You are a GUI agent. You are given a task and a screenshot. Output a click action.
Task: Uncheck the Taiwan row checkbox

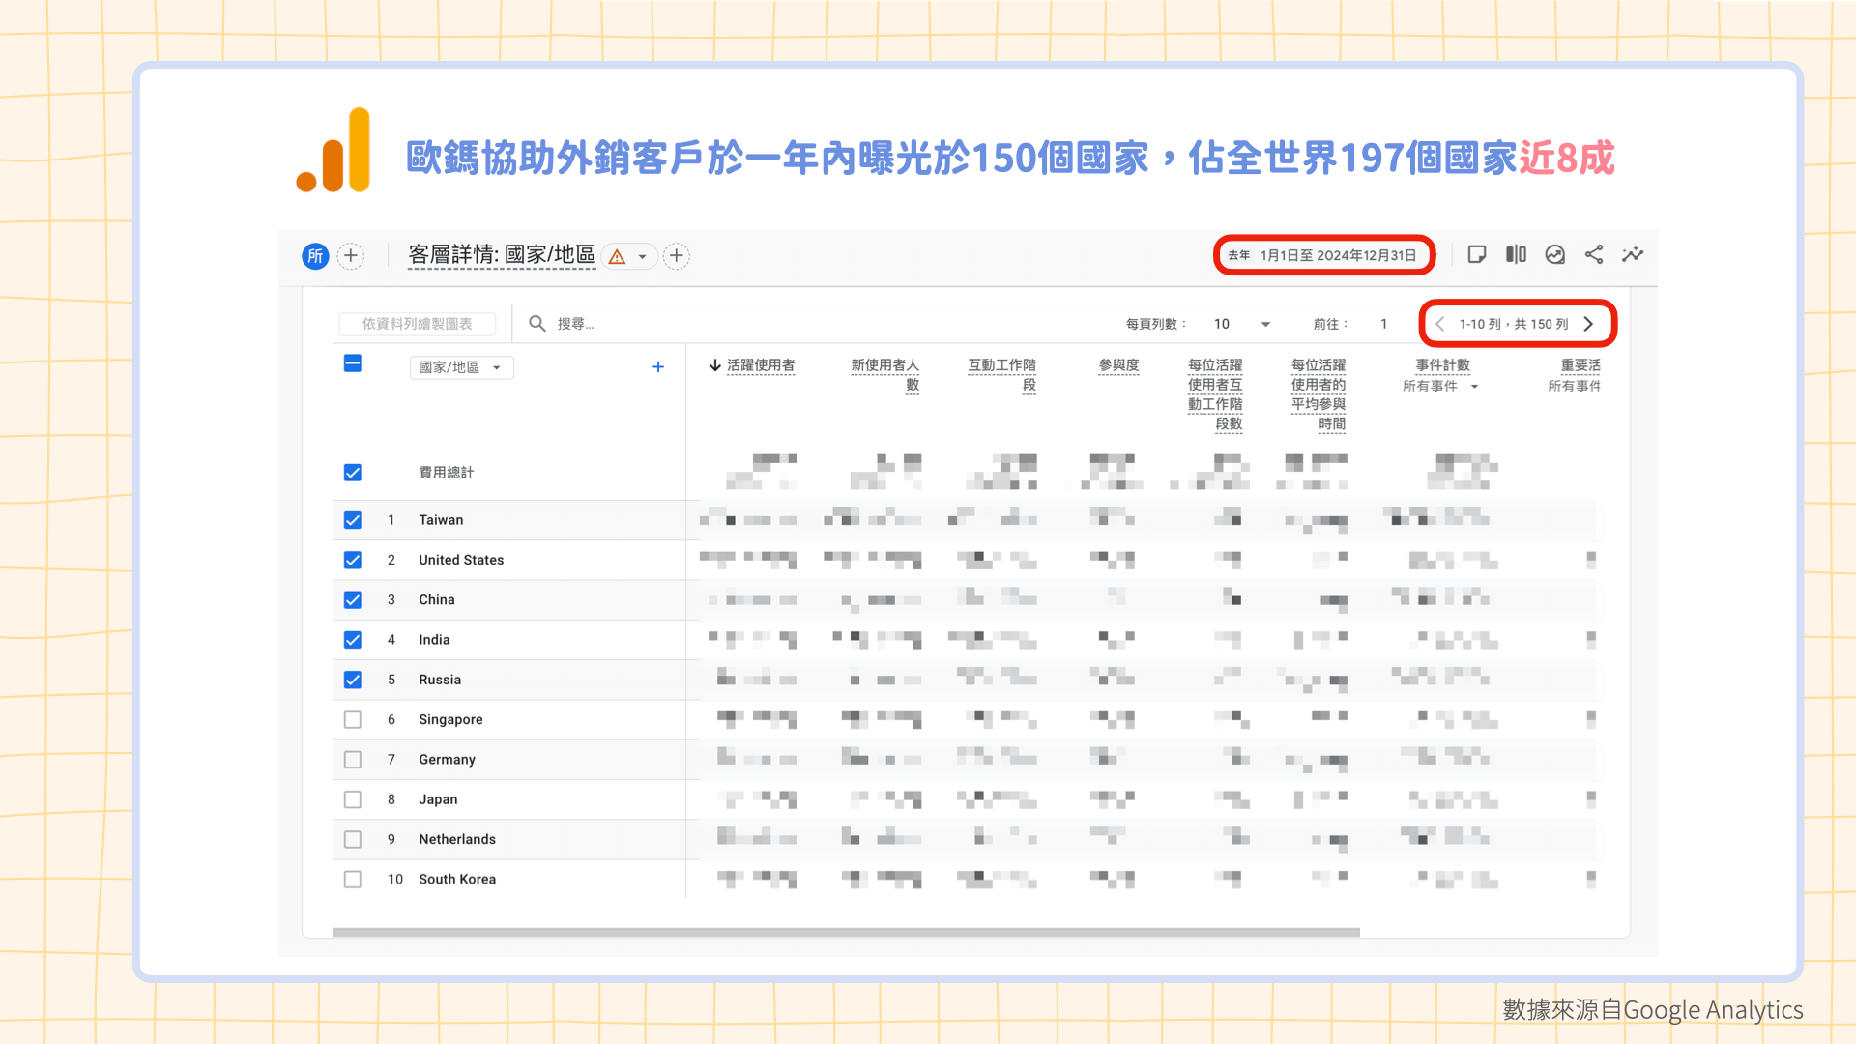(x=353, y=520)
